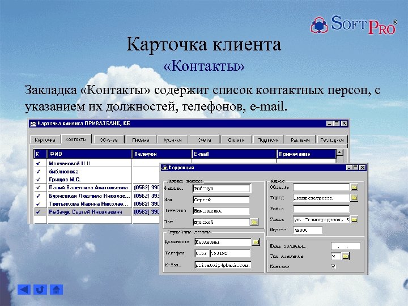Open the Письма tab
408x306 pixels.
[141, 140]
